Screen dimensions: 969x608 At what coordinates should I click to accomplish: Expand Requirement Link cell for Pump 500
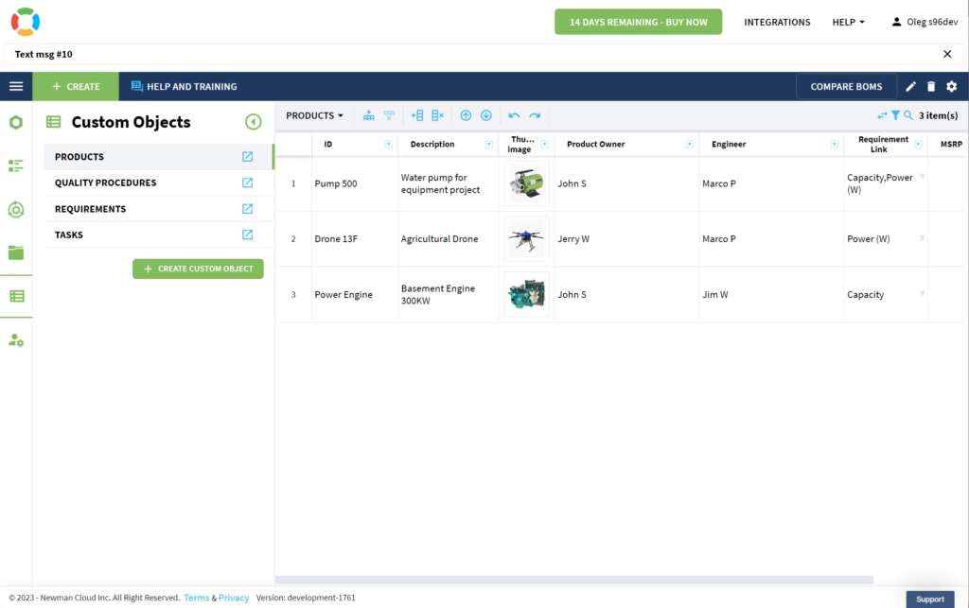922,177
